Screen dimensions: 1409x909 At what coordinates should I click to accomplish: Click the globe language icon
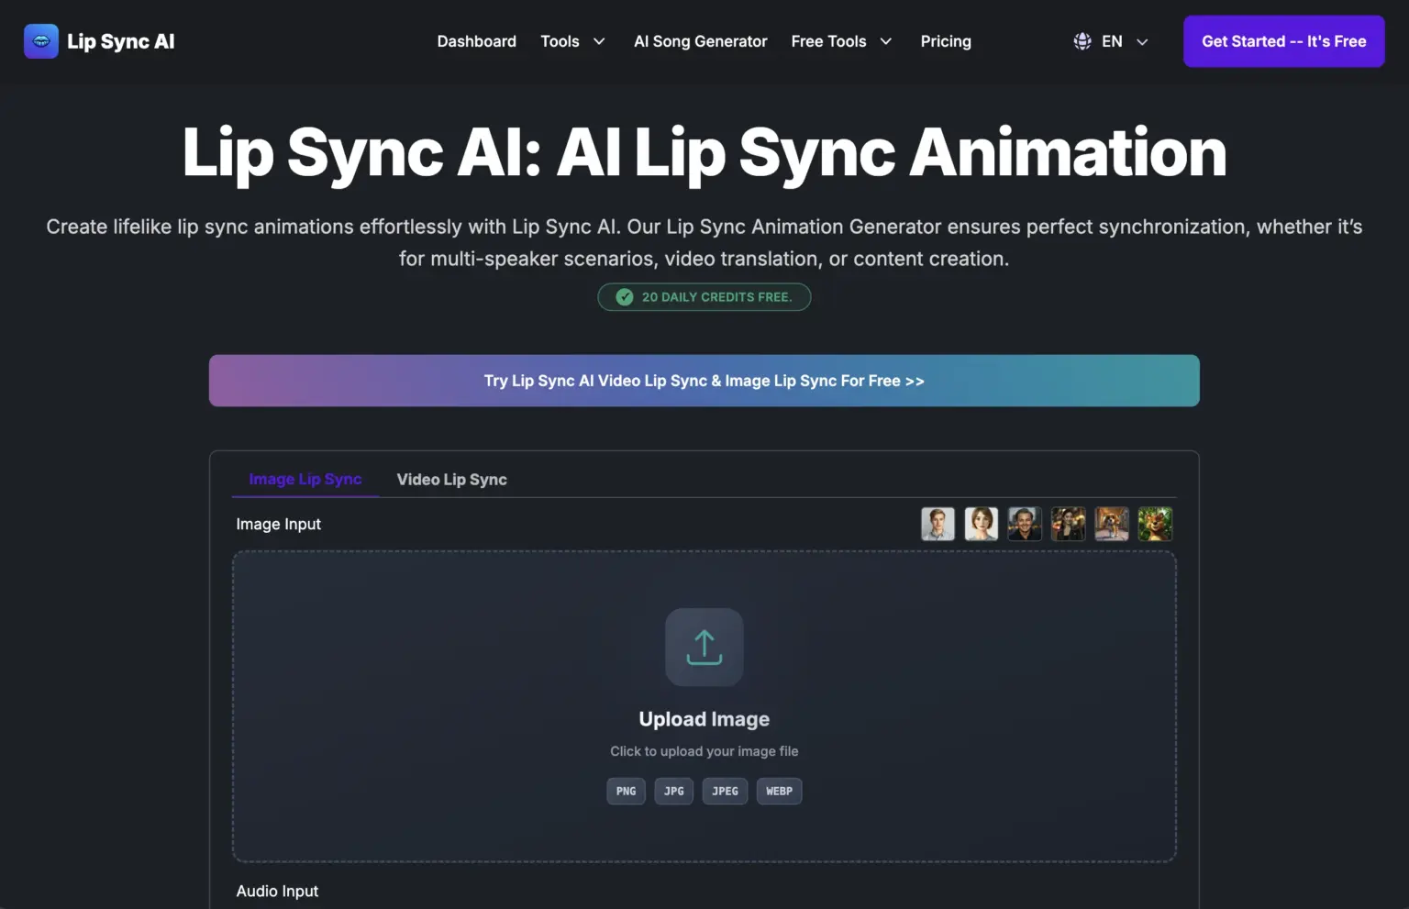pyautogui.click(x=1082, y=41)
